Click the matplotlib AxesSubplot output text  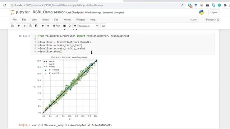coord(72,125)
